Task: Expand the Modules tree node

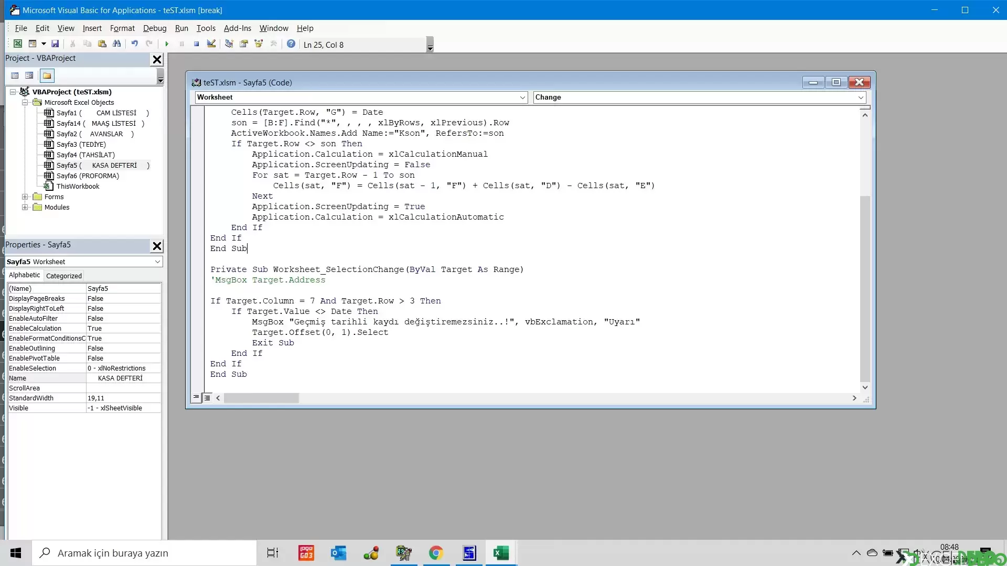Action: (24, 208)
